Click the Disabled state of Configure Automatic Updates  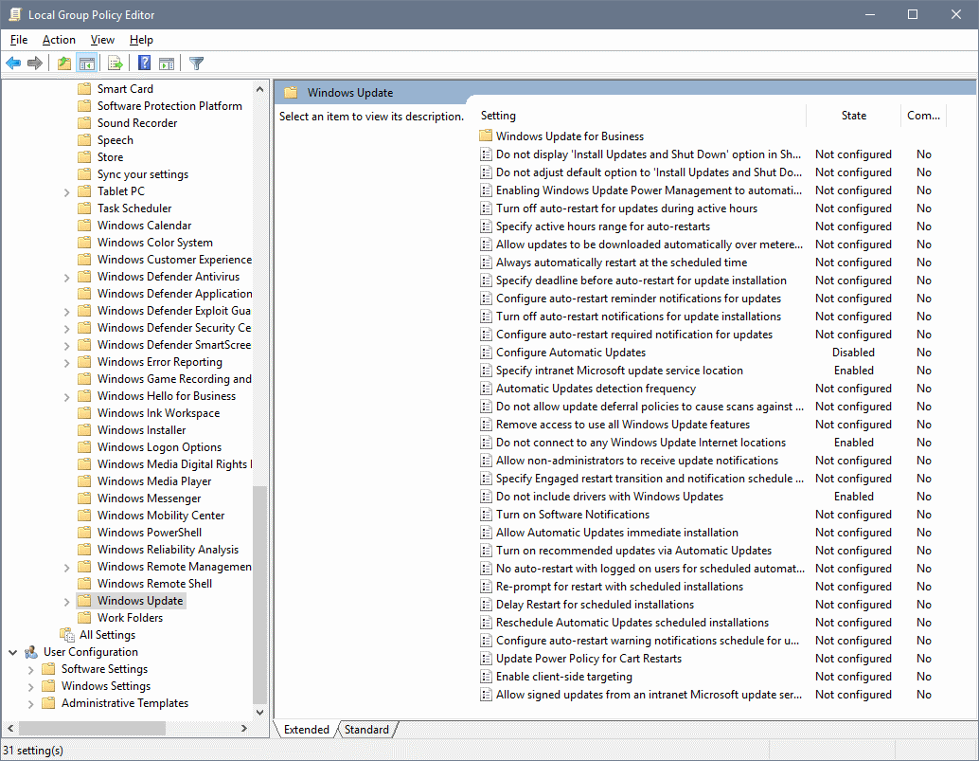coord(853,353)
